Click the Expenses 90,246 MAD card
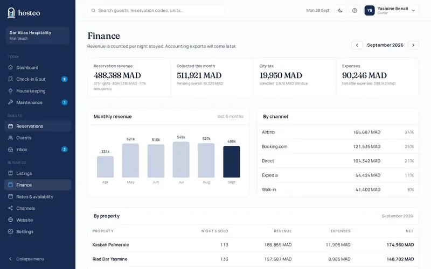This screenshot has width=431, height=269. pos(378,77)
